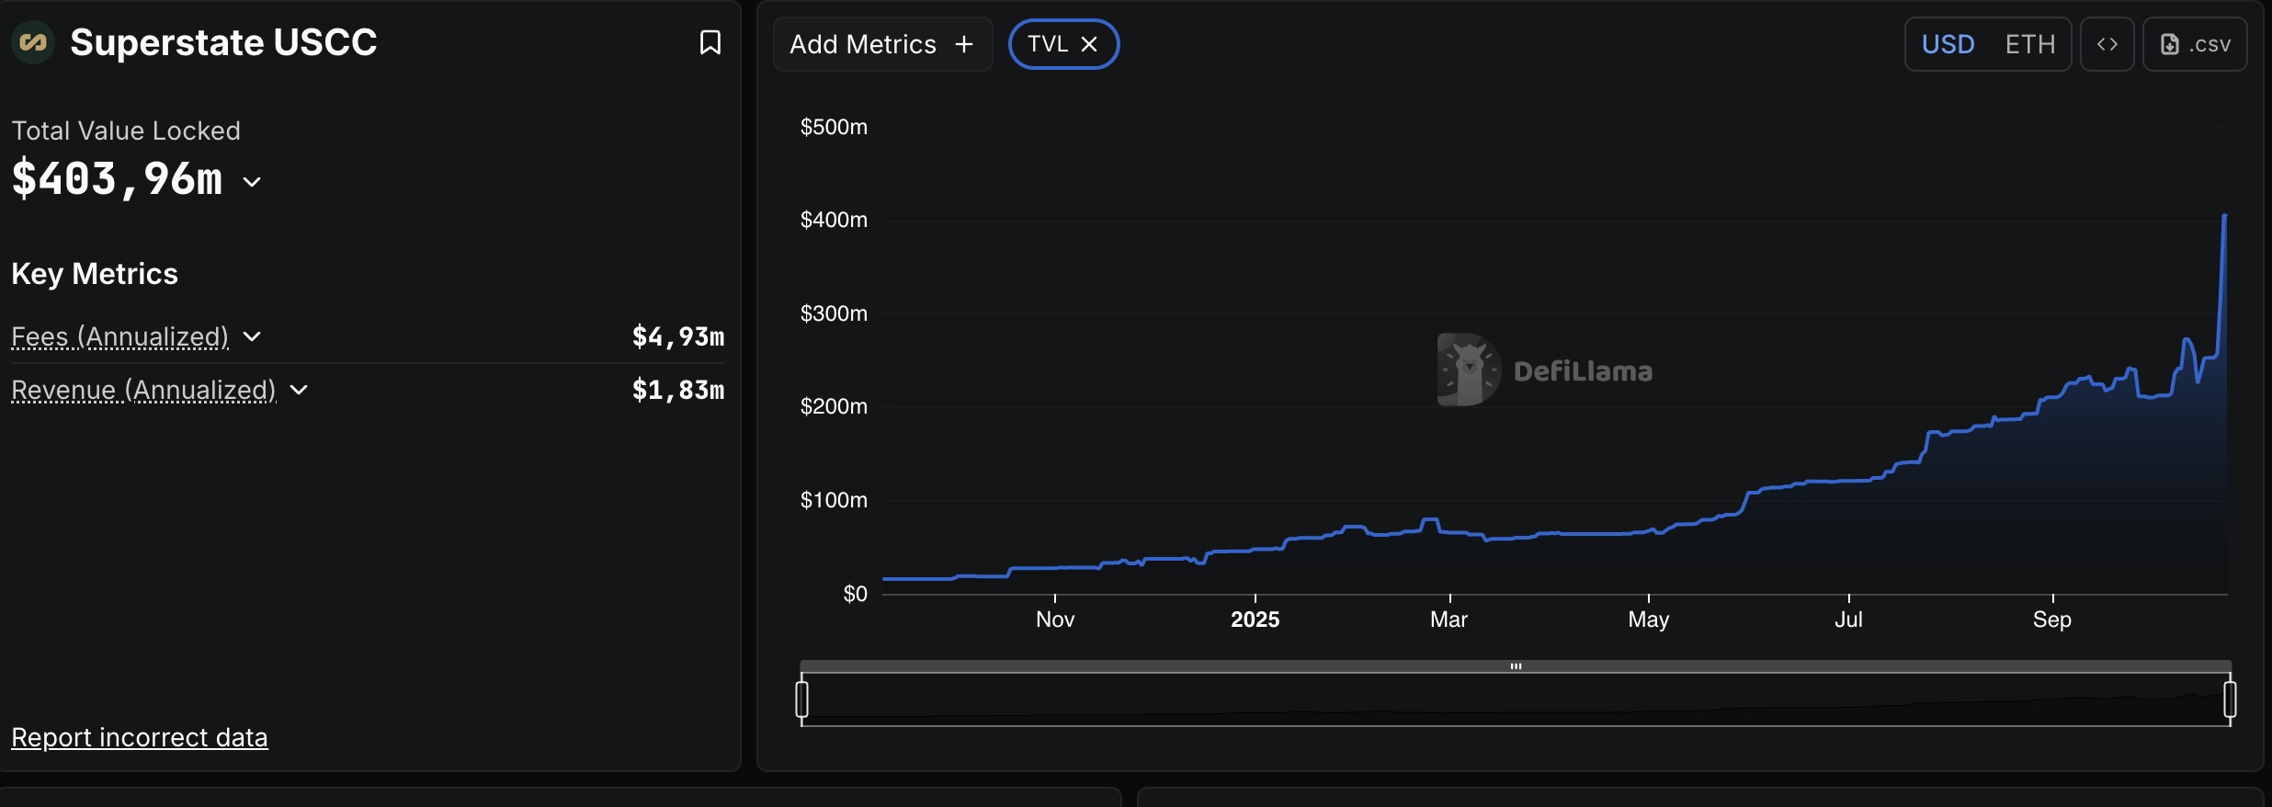Expand the Total Value Locked breakdown
This screenshot has height=807, width=2272.
pyautogui.click(x=252, y=181)
